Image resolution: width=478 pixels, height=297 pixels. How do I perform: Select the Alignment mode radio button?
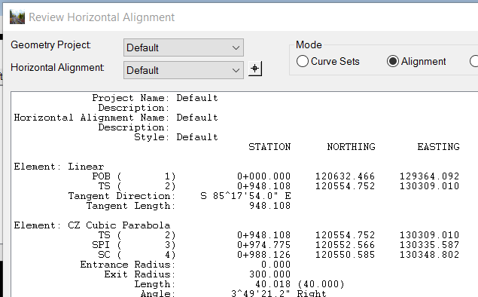tap(416, 61)
